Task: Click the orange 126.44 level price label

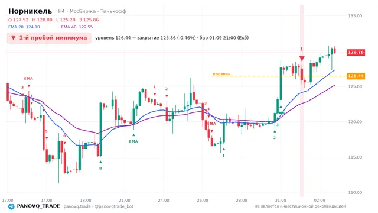Action: [356, 76]
